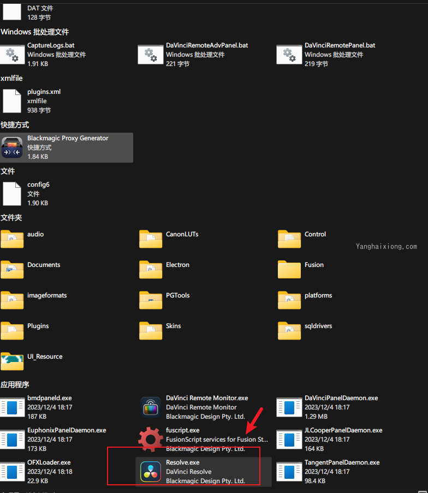Click the DaVinciRemoteAdvPanel.bat file name
428x493 pixels.
coord(207,45)
